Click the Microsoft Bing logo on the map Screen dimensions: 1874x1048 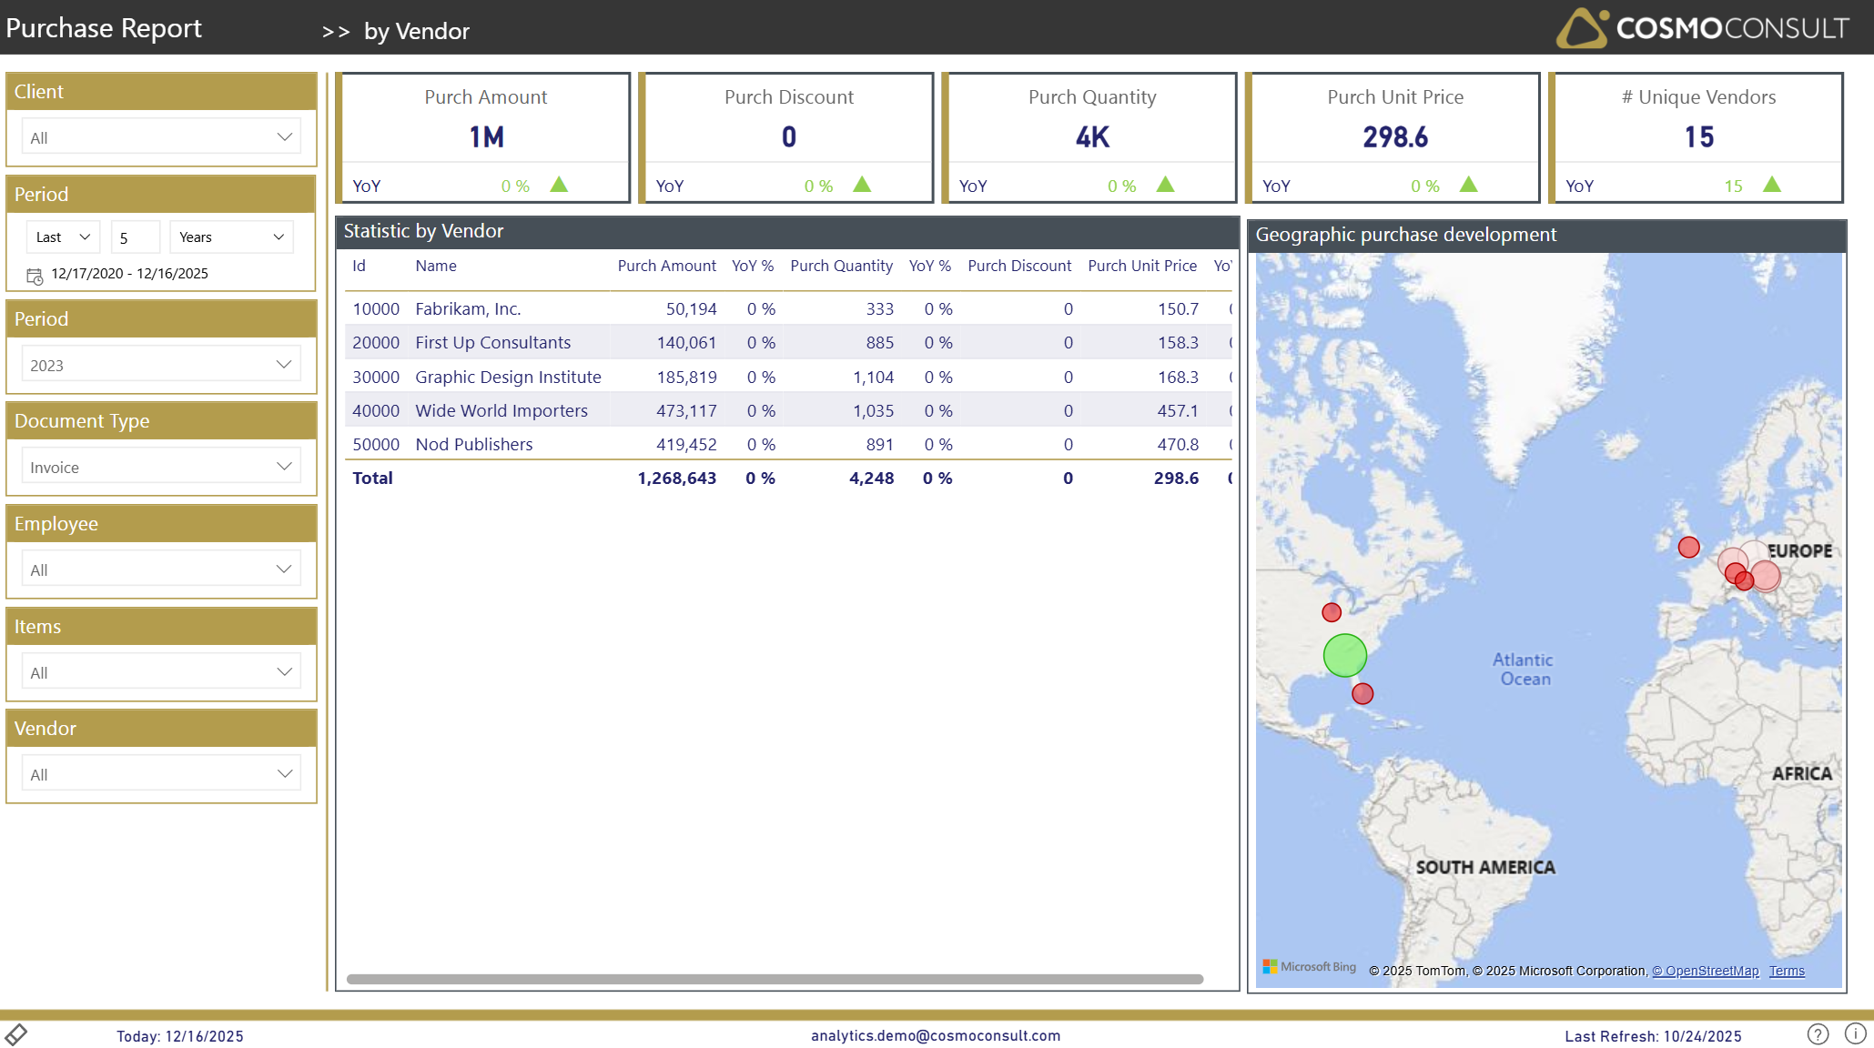pyautogui.click(x=1309, y=966)
